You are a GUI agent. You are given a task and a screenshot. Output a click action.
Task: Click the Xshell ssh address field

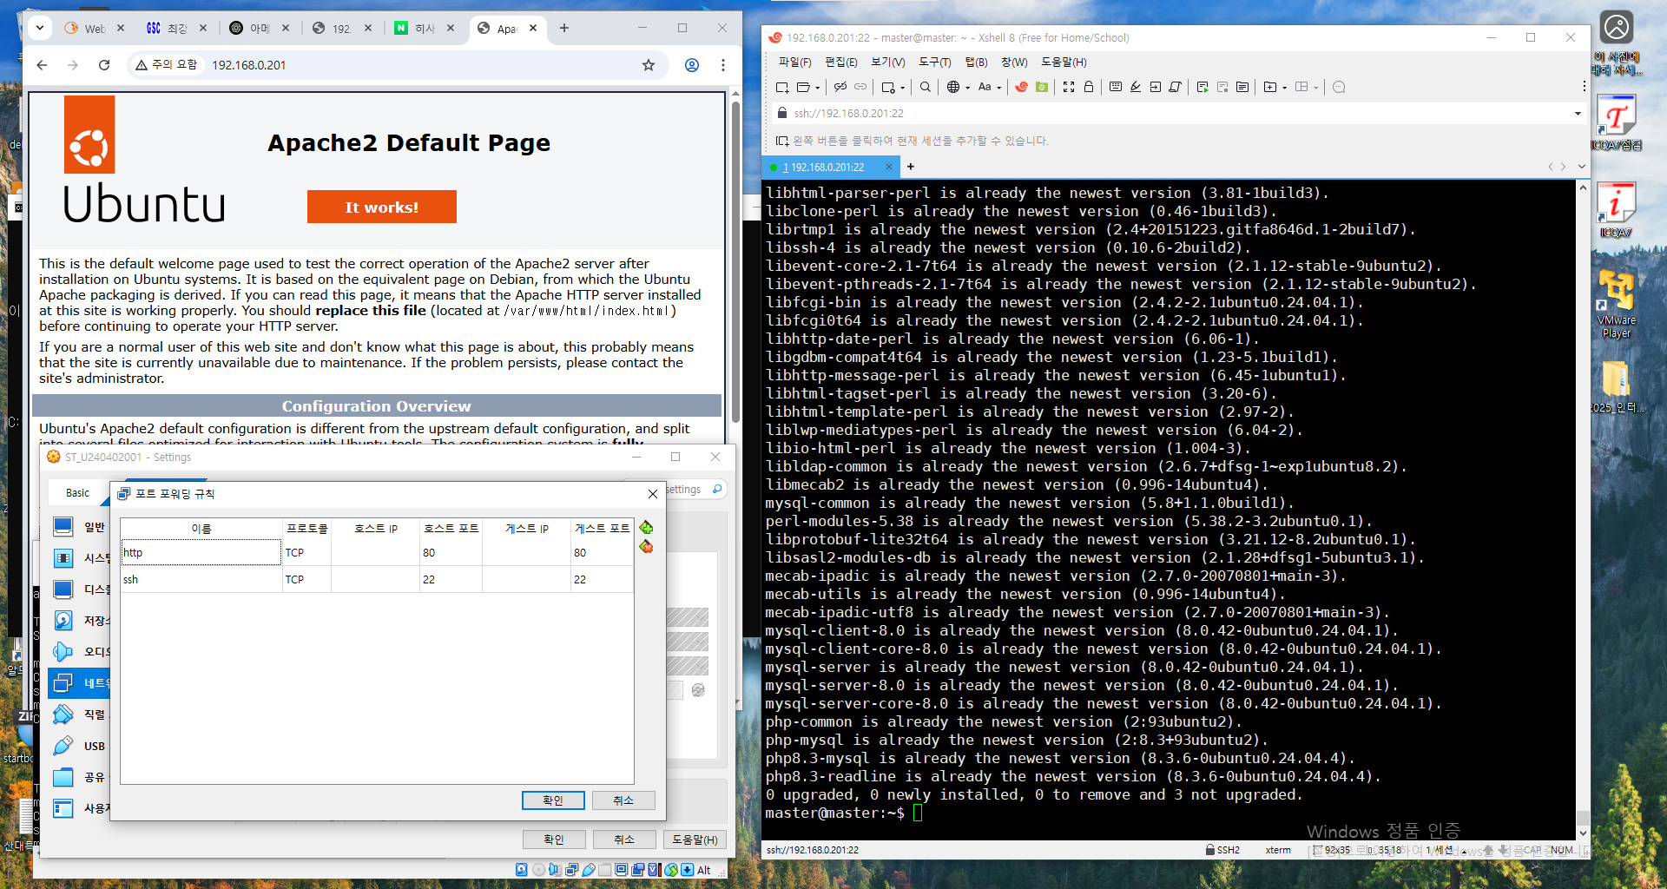(x=1176, y=114)
